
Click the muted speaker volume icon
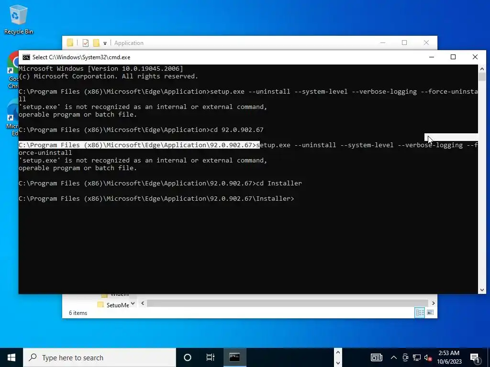(x=428, y=357)
